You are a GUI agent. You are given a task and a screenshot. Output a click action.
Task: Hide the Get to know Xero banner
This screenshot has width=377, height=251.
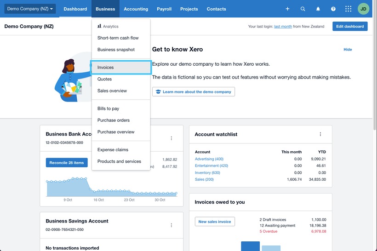(348, 50)
